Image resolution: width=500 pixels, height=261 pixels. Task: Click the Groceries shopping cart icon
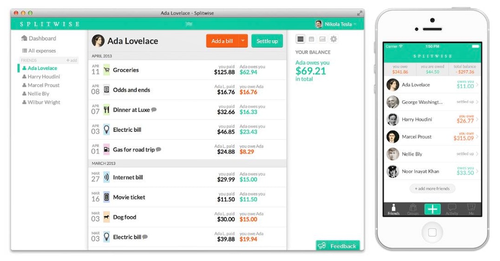(106, 70)
